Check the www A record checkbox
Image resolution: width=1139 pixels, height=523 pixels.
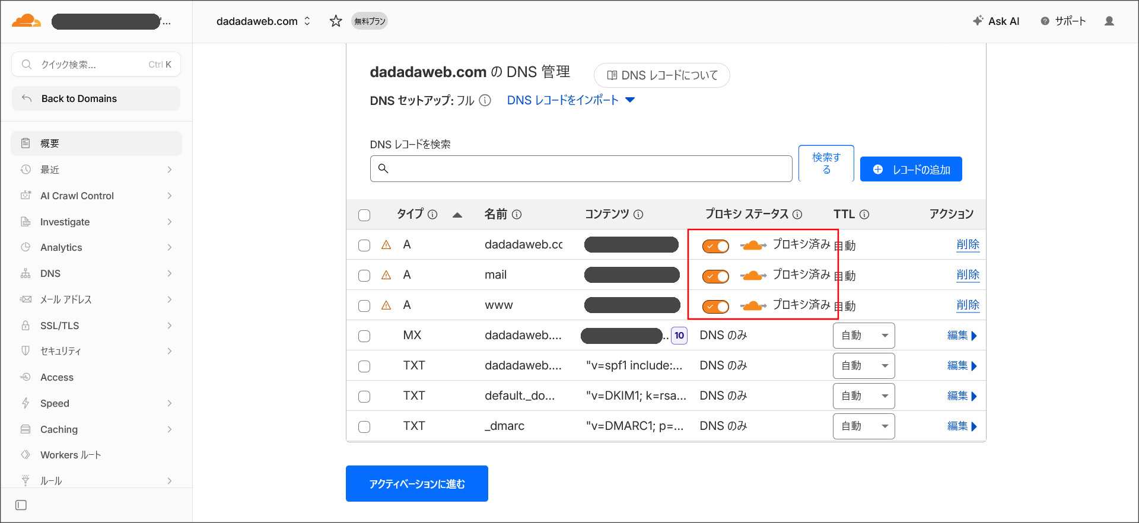pyautogui.click(x=364, y=306)
